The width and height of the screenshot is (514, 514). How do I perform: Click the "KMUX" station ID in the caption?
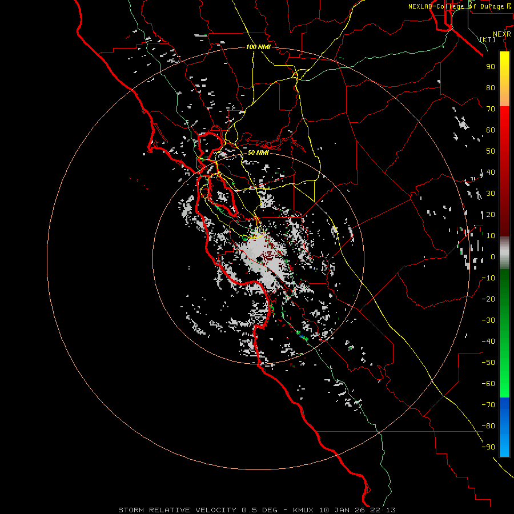[303, 510]
